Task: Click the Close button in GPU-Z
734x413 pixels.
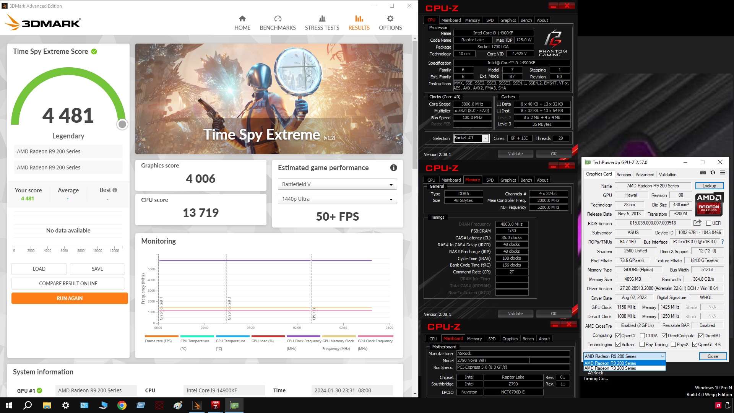Action: point(713,356)
